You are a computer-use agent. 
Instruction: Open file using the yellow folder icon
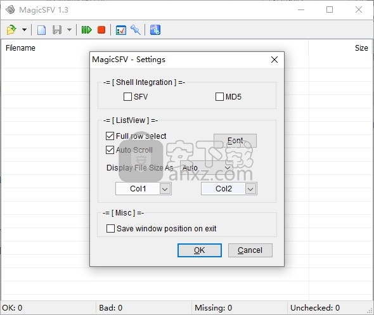(11, 30)
